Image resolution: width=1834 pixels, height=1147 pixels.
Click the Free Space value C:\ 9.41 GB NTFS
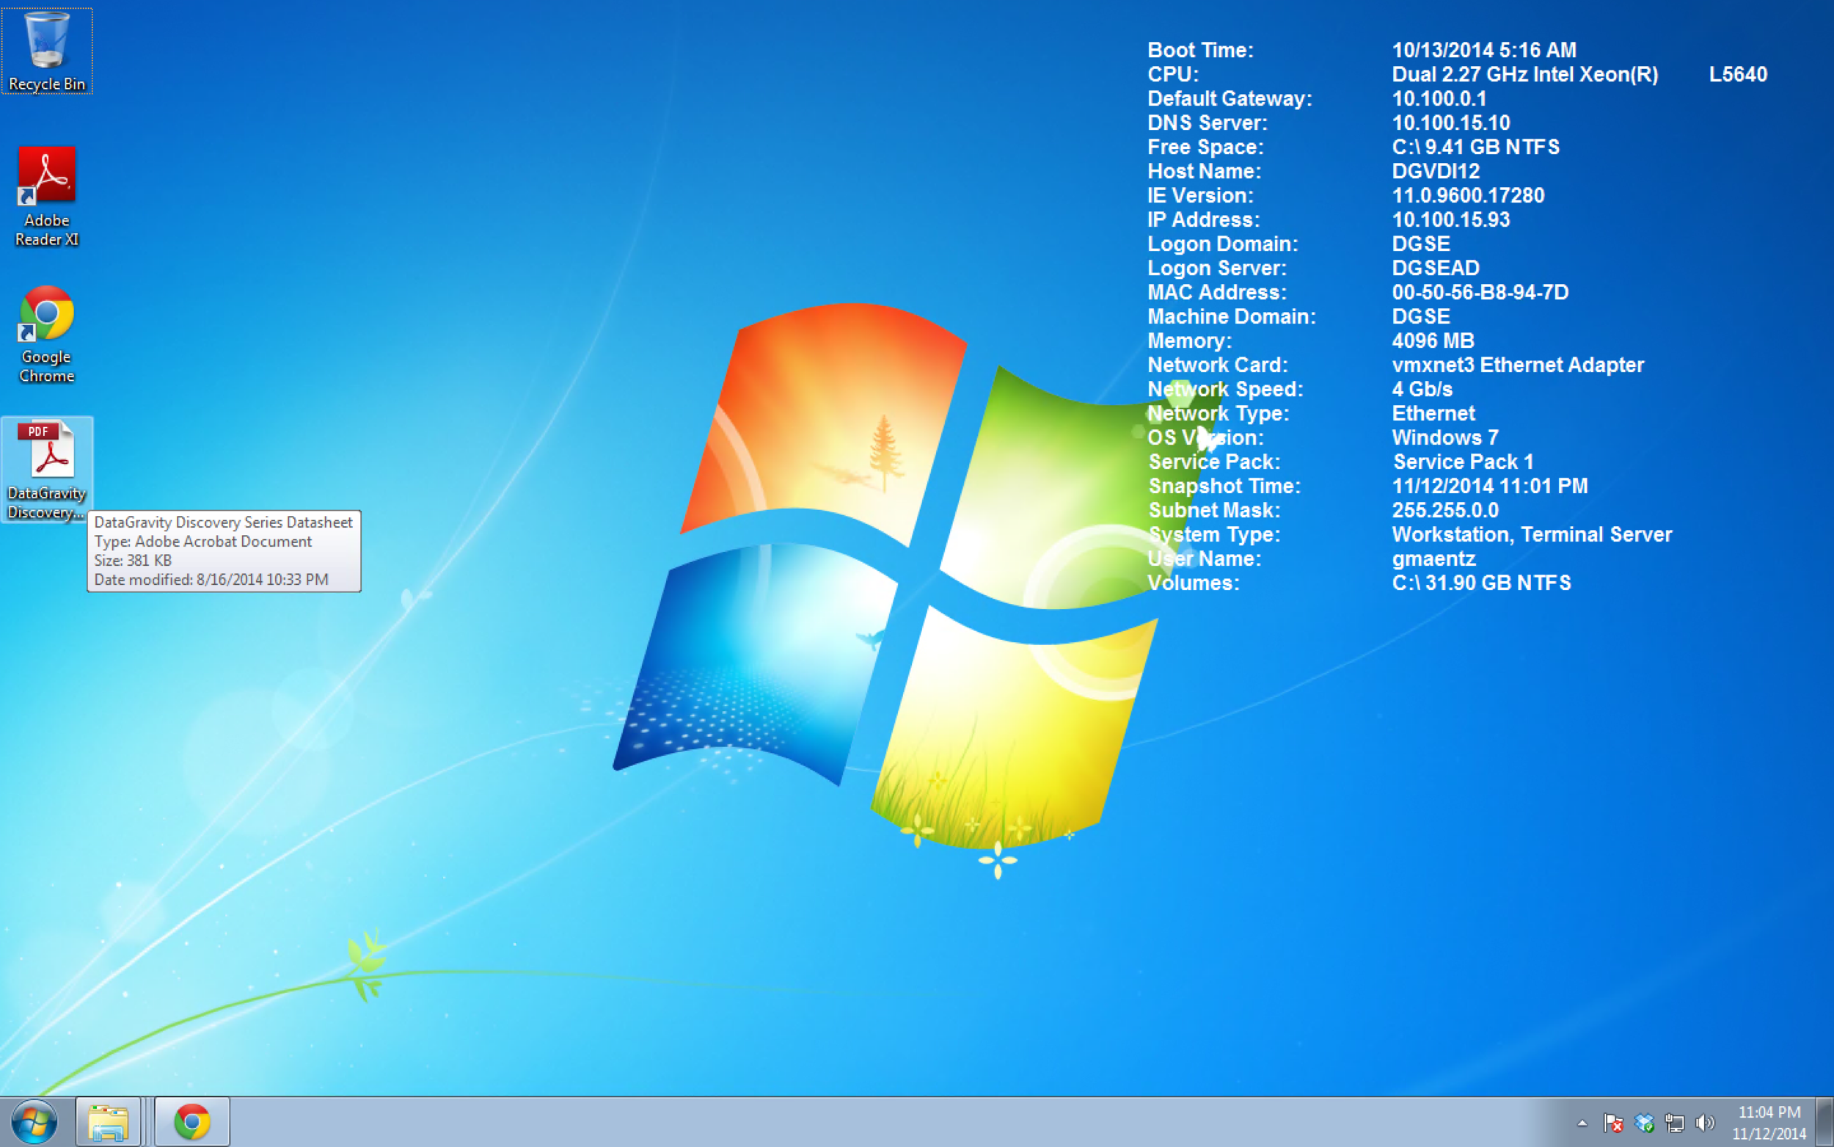1475,148
